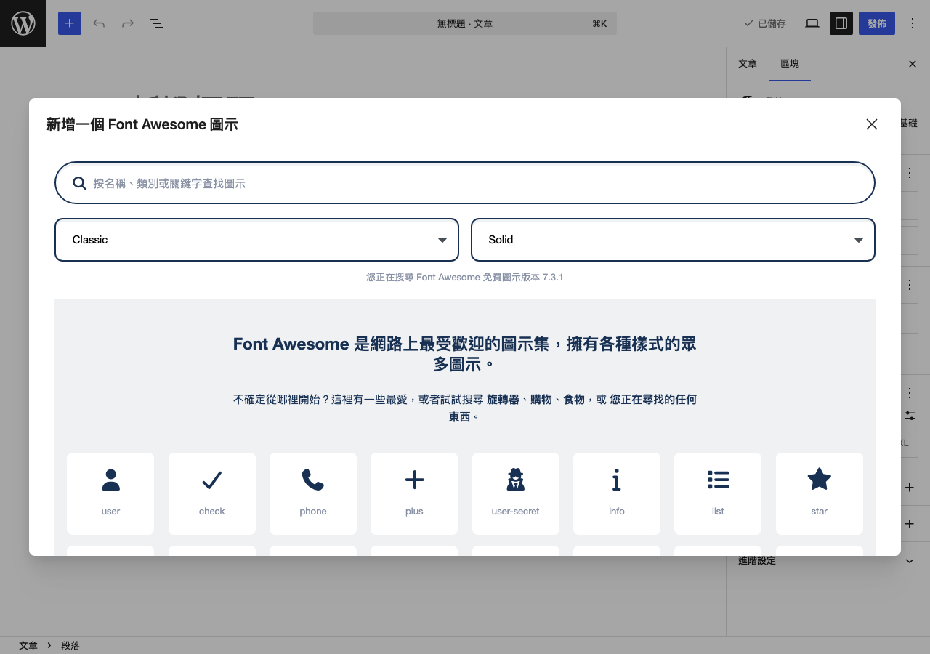Image resolution: width=930 pixels, height=654 pixels.
Task: Select the user icon tile
Action: tap(110, 493)
